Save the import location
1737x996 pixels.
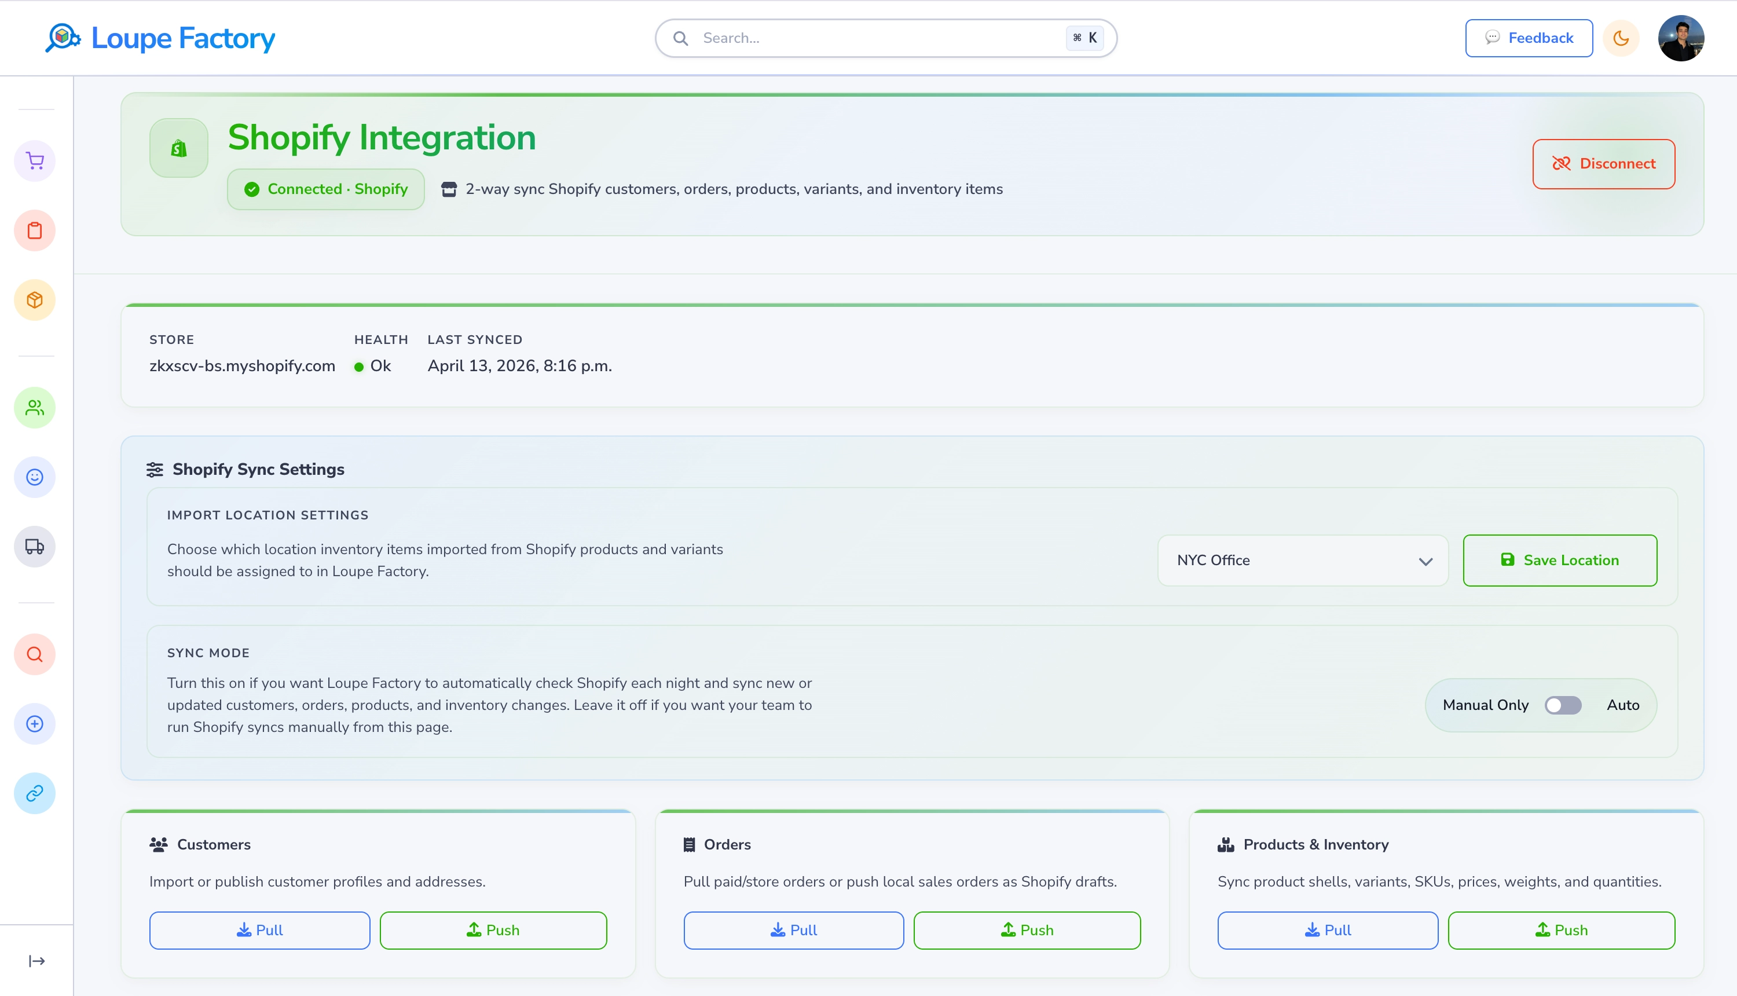1560,561
